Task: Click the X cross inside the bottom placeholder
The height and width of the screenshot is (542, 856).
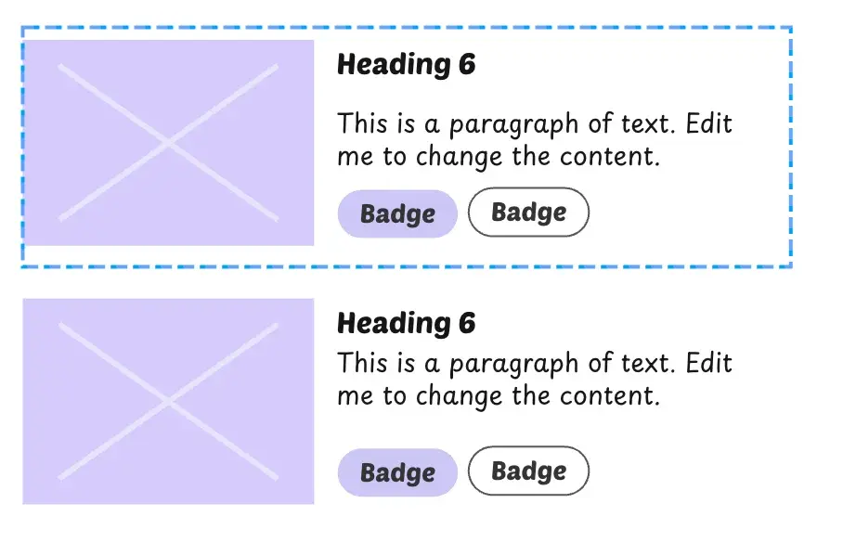Action: (169, 399)
